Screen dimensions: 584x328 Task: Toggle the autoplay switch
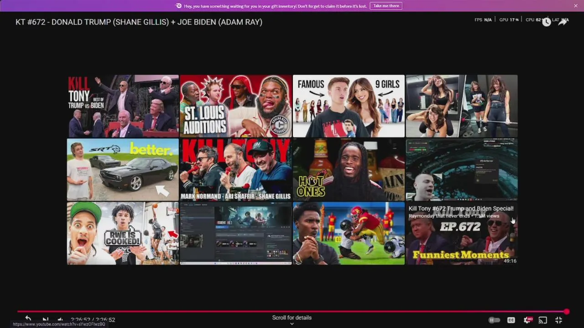point(494,320)
